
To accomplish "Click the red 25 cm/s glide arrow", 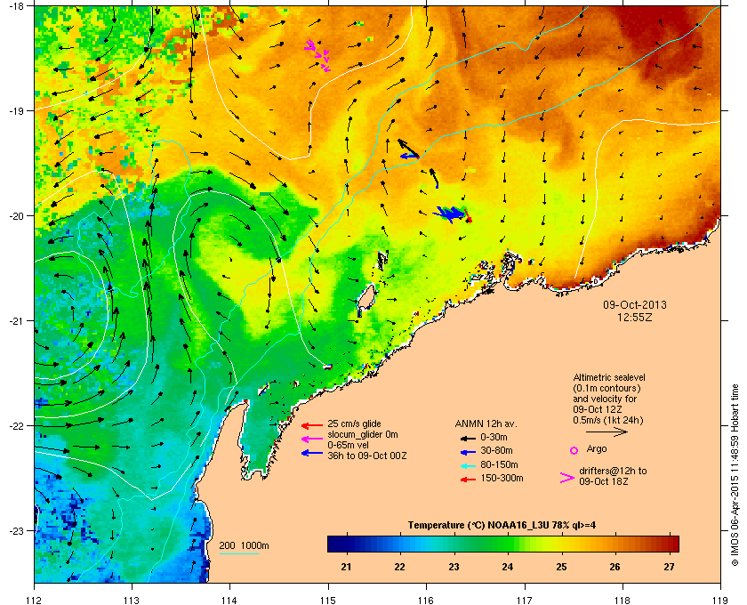I will pos(312,425).
